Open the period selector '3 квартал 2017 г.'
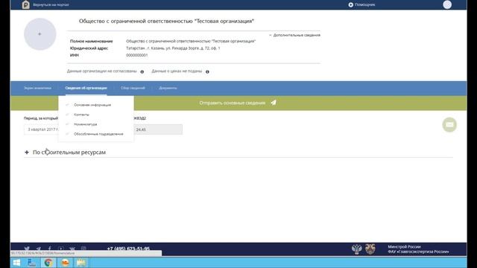This screenshot has width=477, height=268. click(41, 130)
